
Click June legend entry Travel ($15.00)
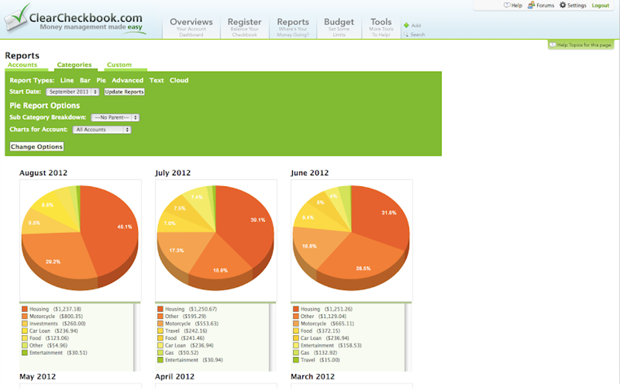[x=320, y=360]
